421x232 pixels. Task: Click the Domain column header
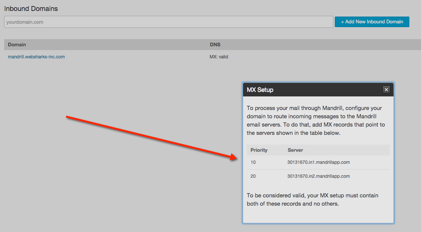(17, 44)
